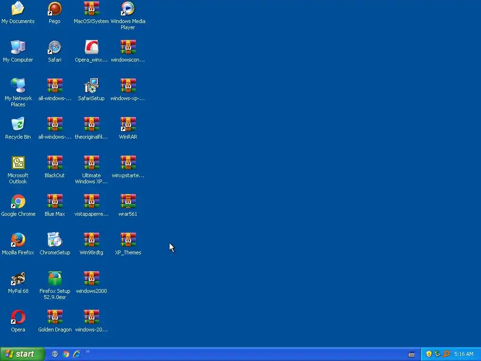Expand the Quick Launch overflow chevron
This screenshot has width=481, height=361.
point(88,352)
